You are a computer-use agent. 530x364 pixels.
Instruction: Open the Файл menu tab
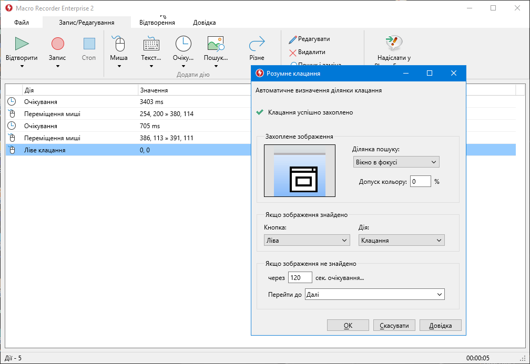21,23
